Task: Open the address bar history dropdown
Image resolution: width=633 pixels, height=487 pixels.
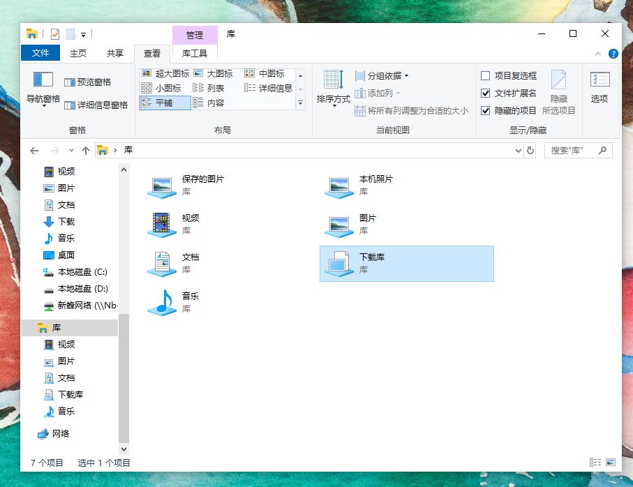Action: [519, 151]
